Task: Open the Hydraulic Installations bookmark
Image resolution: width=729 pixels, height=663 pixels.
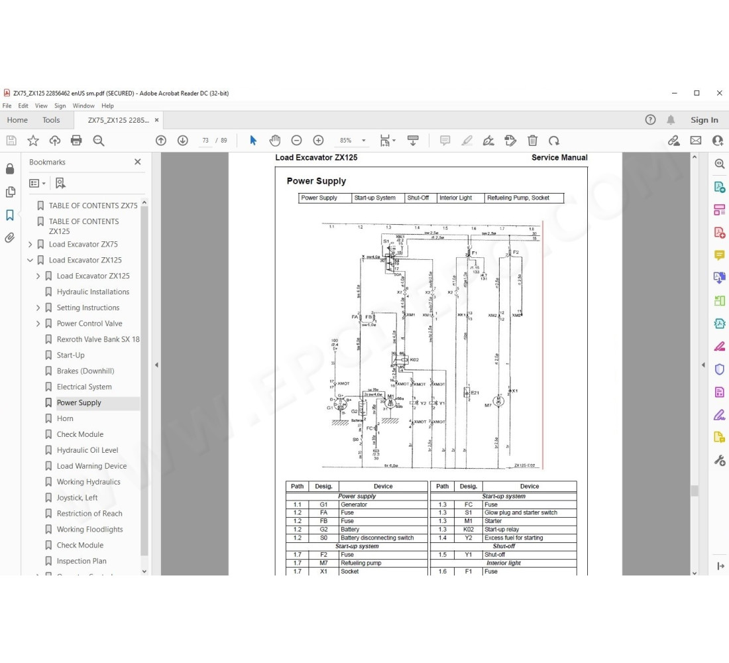Action: point(93,292)
